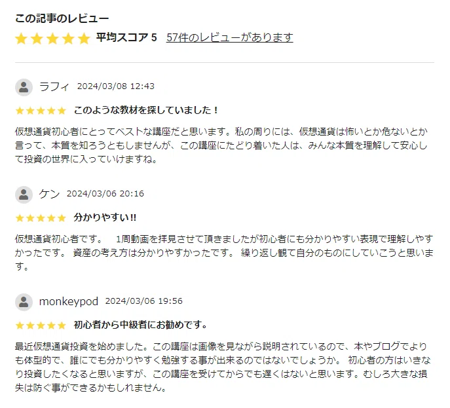Image resolution: width=450 pixels, height=408 pixels.
Task: Click the ケン reviewer name
Action: click(x=50, y=194)
